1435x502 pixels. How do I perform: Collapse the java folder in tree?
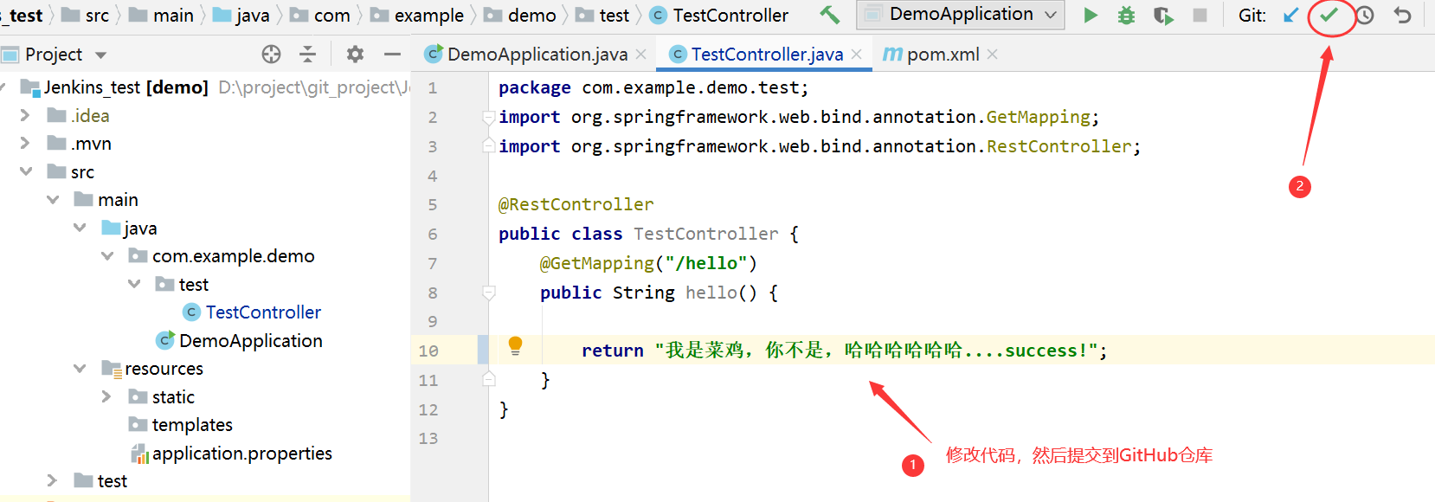(x=80, y=228)
